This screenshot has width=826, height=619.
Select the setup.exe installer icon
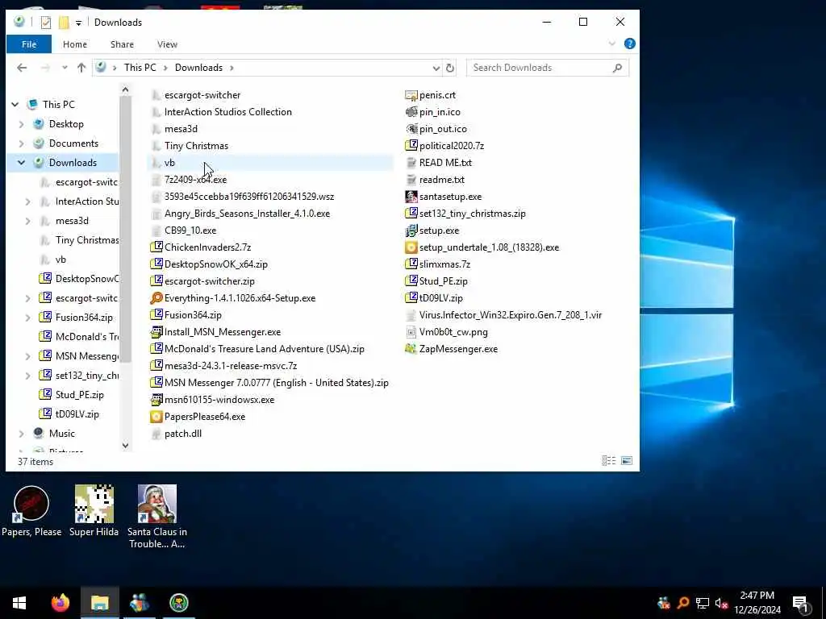click(411, 230)
